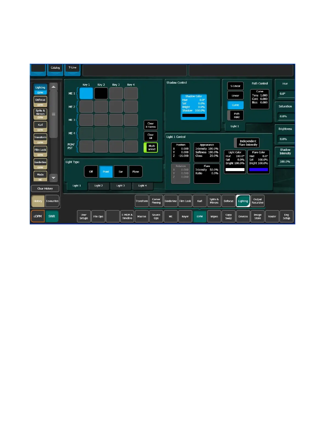The image size is (336, 435).
Task: Click the Clear All button
Action: click(x=151, y=136)
